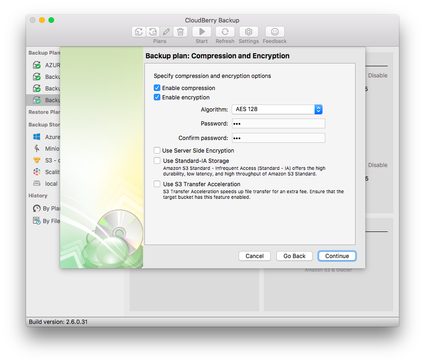Turn on Use S3 Transfer Acceleration

pyautogui.click(x=157, y=184)
